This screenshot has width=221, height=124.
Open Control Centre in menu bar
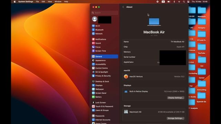pyautogui.click(x=189, y=2)
